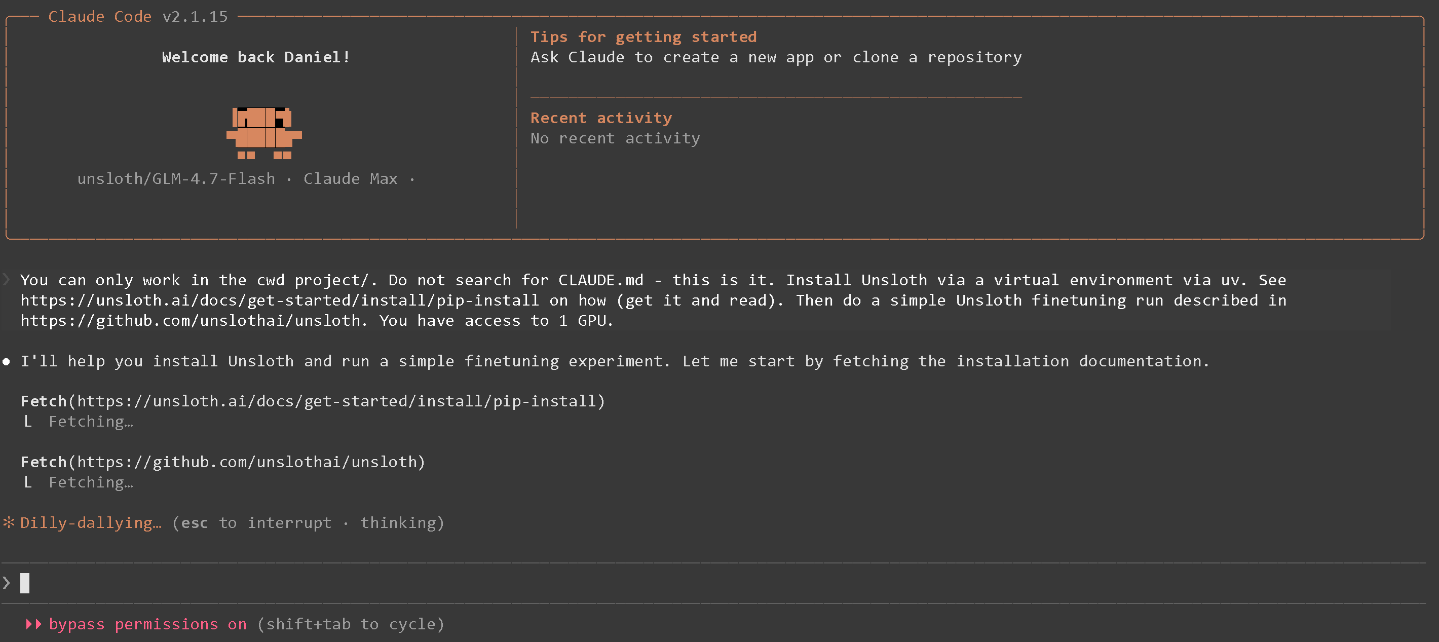Viewport: 1439px width, 642px height.
Task: Click the shift+tab to cycle hint
Action: pyautogui.click(x=350, y=624)
